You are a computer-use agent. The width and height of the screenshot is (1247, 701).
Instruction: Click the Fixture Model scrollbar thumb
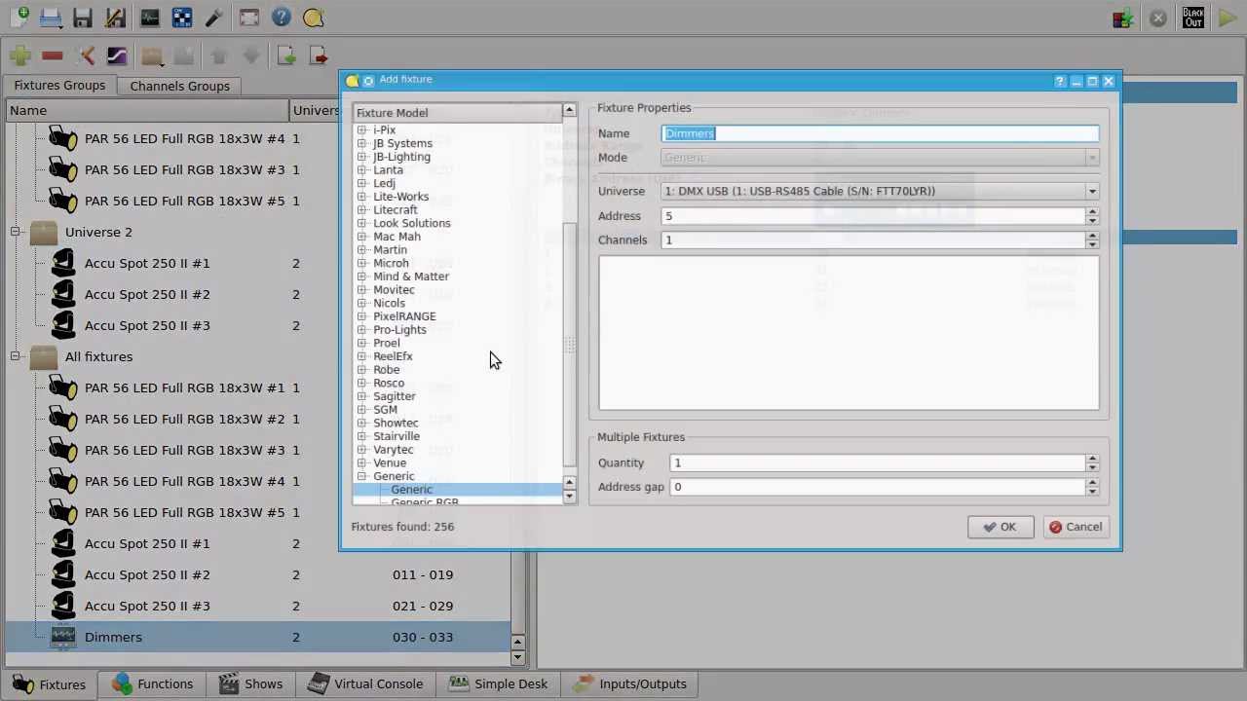[570, 345]
